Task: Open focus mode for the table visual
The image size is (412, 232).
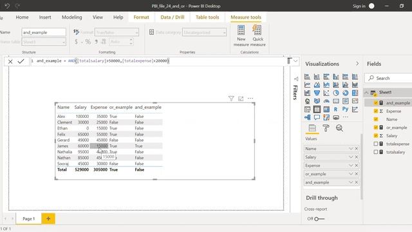Action: click(x=241, y=99)
